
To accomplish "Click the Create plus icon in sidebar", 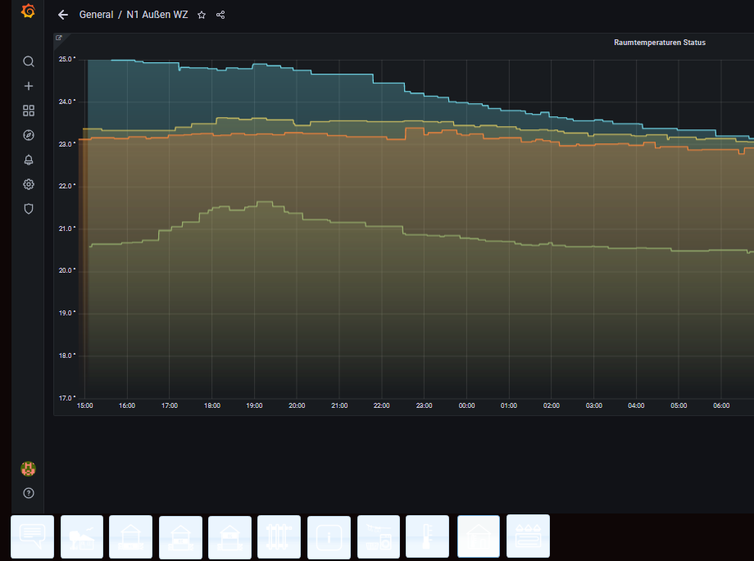I will click(29, 86).
